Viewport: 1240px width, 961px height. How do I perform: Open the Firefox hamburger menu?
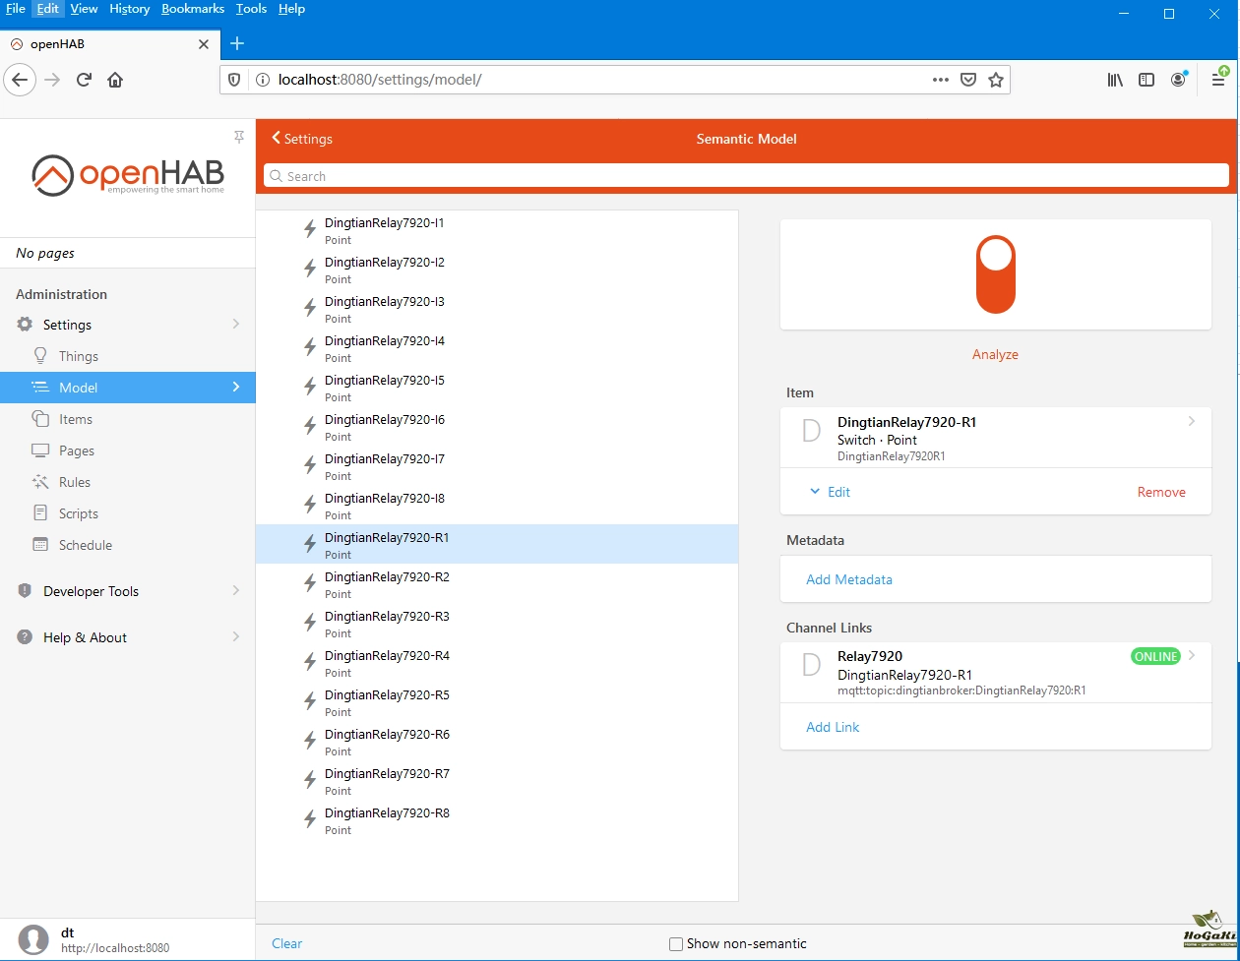coord(1218,80)
